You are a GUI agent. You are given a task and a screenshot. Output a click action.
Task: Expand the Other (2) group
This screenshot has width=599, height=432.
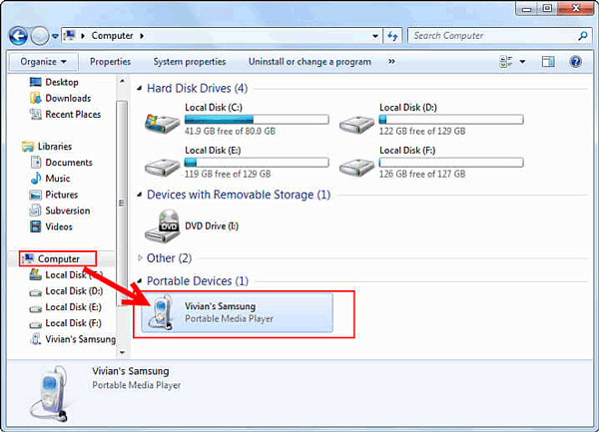pos(140,258)
